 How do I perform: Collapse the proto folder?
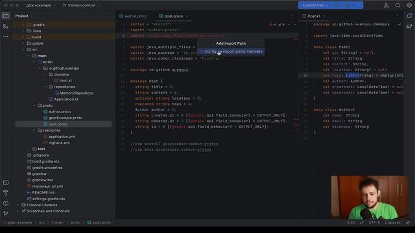click(34, 105)
